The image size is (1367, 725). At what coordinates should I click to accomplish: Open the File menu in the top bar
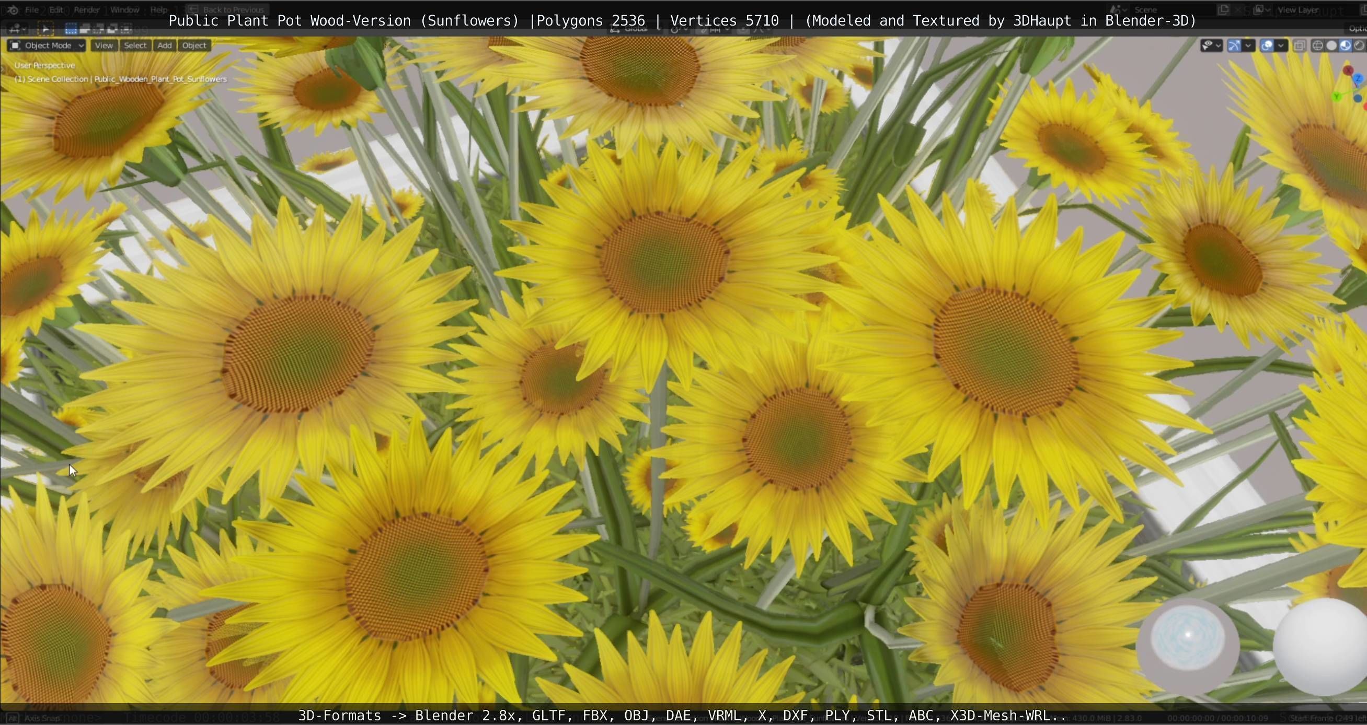click(x=32, y=9)
